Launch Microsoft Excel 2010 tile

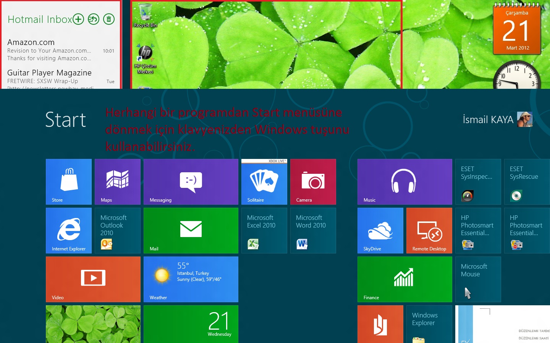[x=264, y=231]
